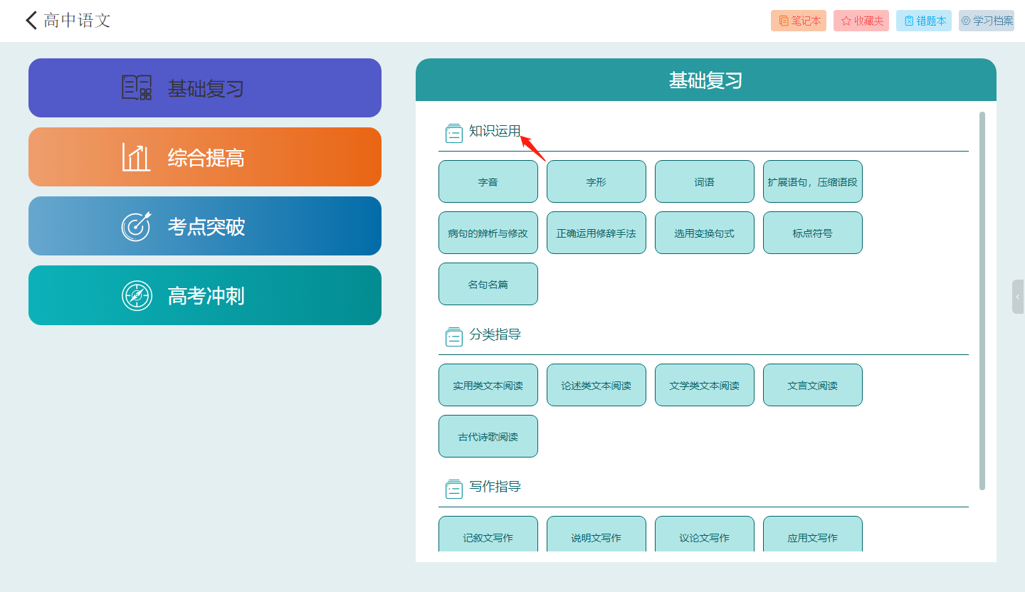Switch to the 综合提高 section

coord(205,157)
